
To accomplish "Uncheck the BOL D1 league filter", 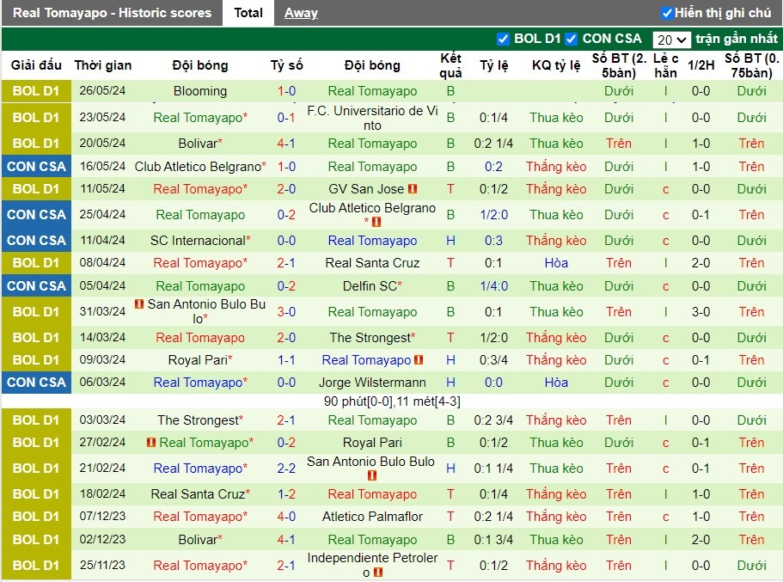I will tap(503, 39).
